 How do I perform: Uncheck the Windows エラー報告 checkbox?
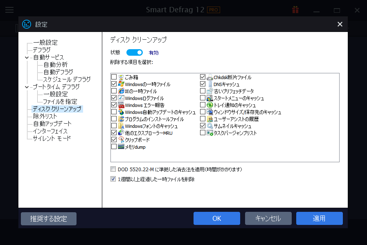[114, 105]
